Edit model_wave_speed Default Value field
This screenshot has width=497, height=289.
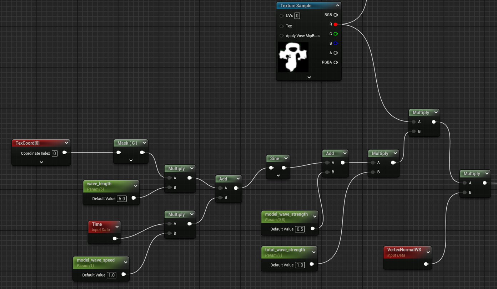click(112, 275)
